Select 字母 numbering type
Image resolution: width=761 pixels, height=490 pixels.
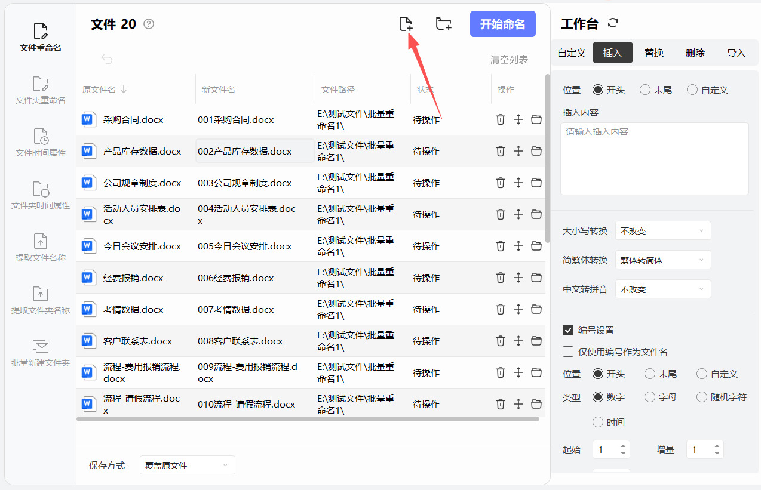(650, 397)
